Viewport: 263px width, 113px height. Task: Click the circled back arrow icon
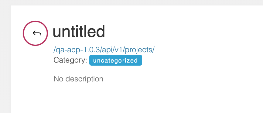[36, 33]
